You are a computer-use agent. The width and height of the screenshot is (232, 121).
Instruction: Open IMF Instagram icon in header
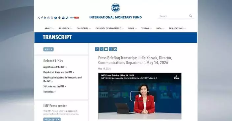(48, 18)
